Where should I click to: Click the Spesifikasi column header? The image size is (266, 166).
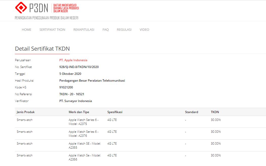click(x=115, y=112)
